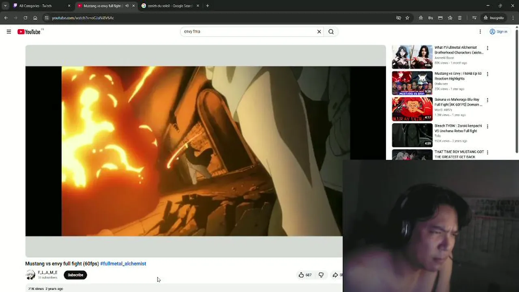Click the card-shaped extension icon in toolbar
Viewport: 519px width, 292px height.
coord(440,18)
